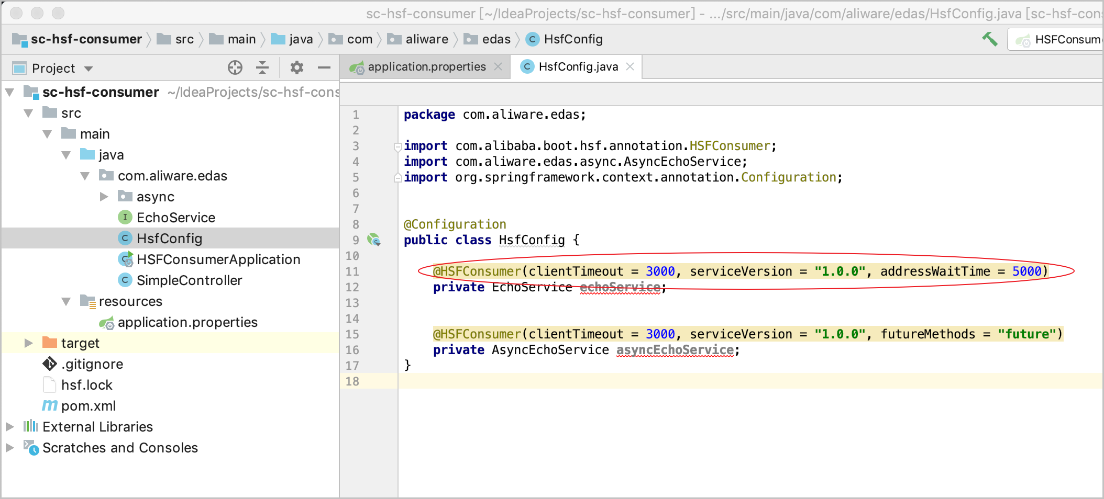The width and height of the screenshot is (1104, 499).
Task: Expand the target folder node
Action: 28,343
